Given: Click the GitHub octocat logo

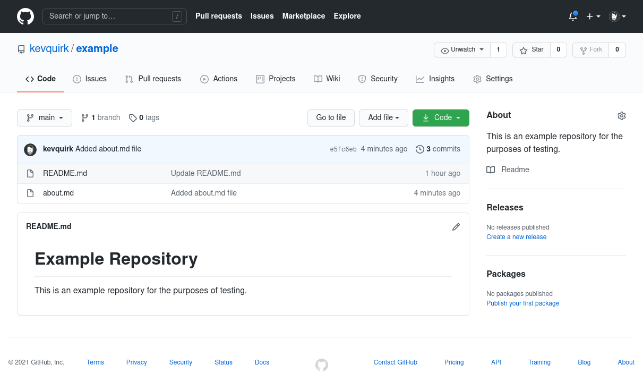Looking at the screenshot, I should click(x=25, y=16).
